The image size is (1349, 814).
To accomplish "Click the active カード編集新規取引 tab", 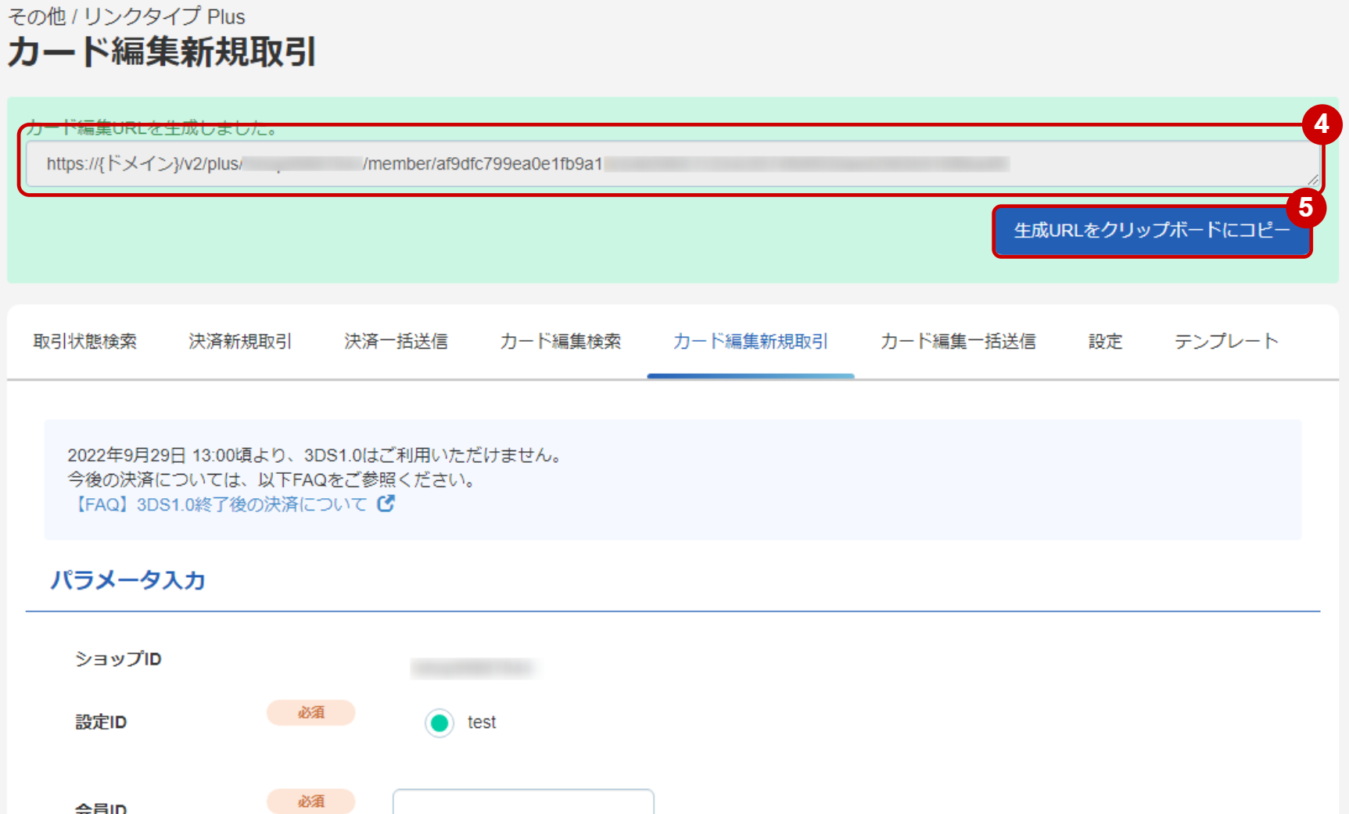I will coord(749,341).
